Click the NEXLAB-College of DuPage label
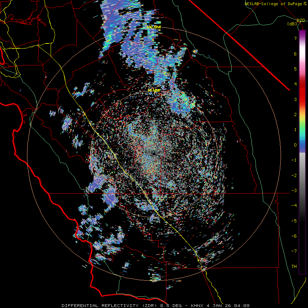Viewport: 308px width, 308px height. point(274,4)
